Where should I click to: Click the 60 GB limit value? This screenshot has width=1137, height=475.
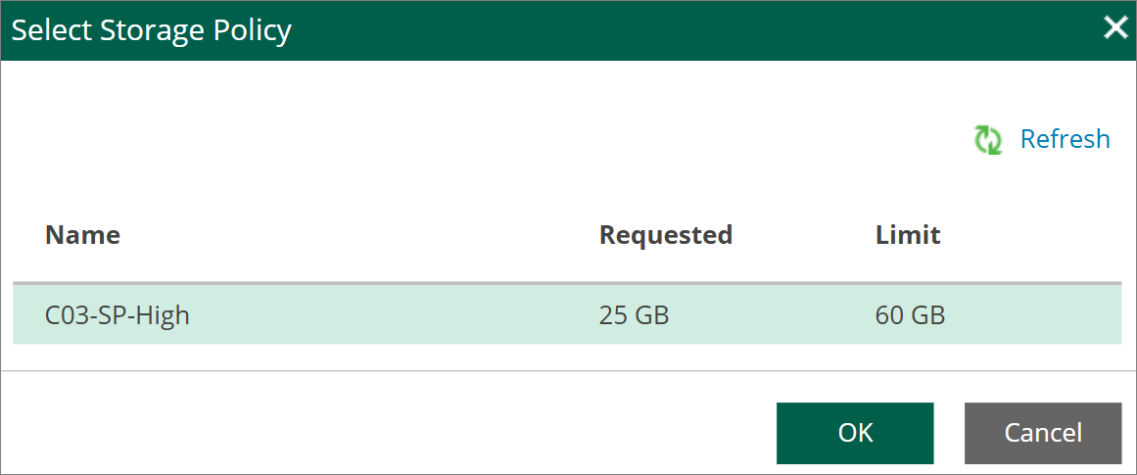pos(910,316)
